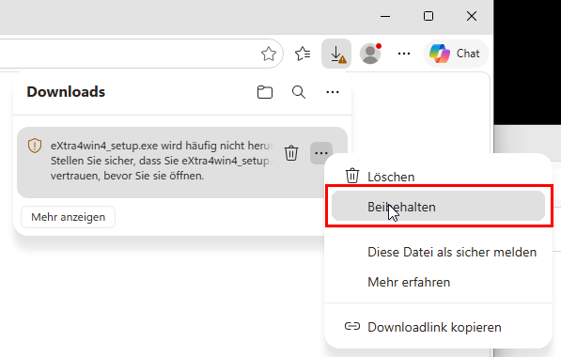Add this page to favorites star
Screen dimensions: 561x357
(269, 54)
